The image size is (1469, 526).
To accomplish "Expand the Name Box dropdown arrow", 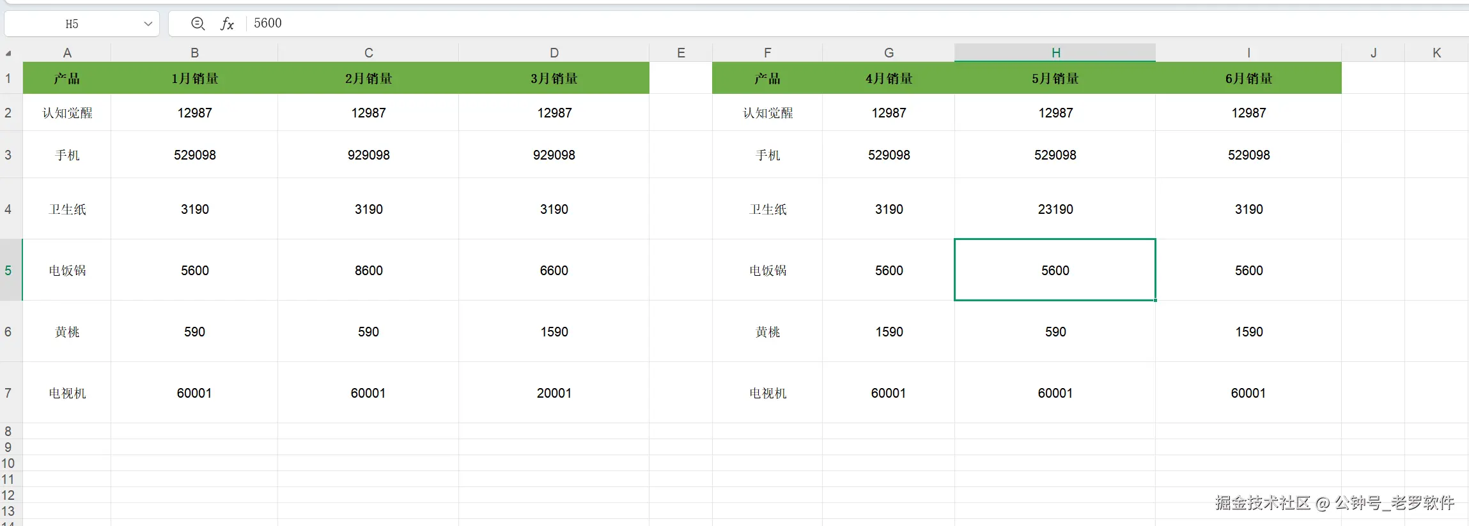I will coord(148,24).
